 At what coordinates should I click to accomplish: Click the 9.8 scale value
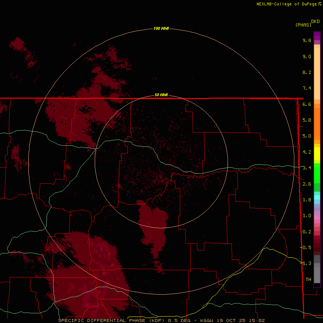tap(307, 40)
